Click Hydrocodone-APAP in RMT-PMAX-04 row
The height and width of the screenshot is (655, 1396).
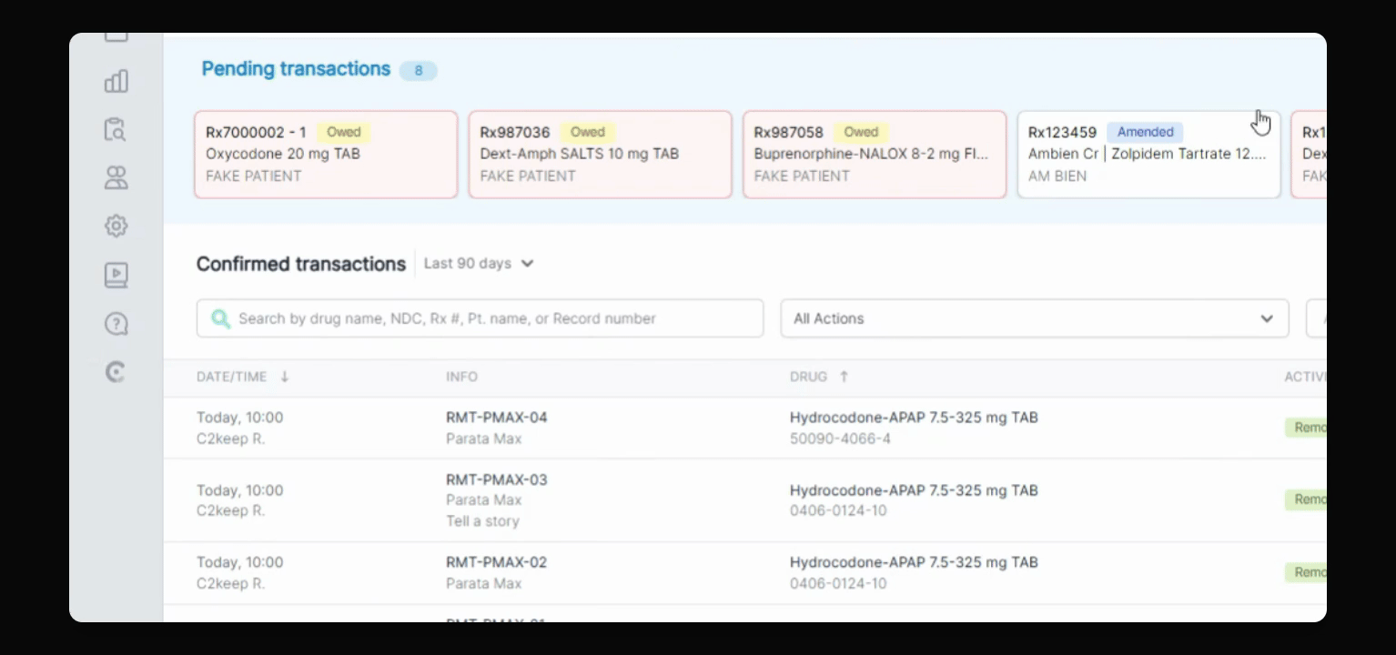pos(914,418)
